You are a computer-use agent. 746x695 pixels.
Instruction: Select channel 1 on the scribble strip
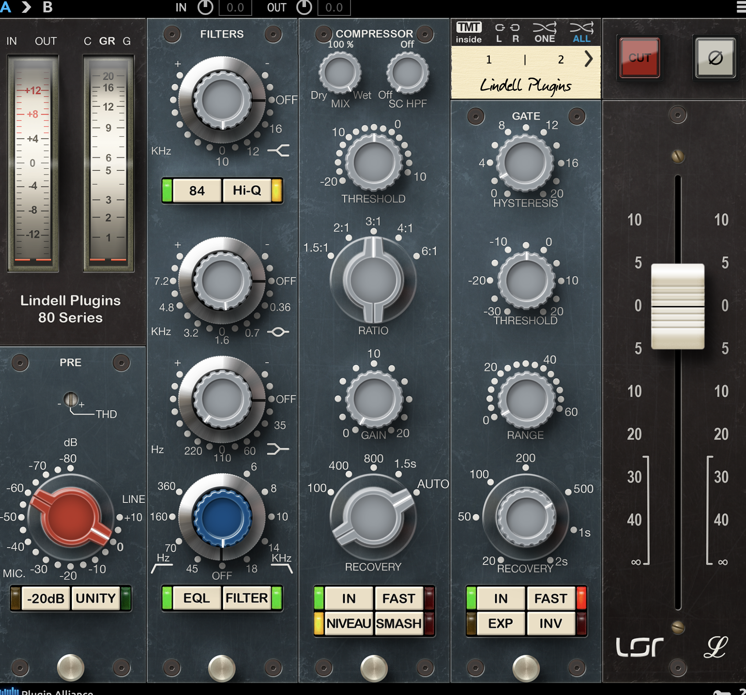(489, 60)
